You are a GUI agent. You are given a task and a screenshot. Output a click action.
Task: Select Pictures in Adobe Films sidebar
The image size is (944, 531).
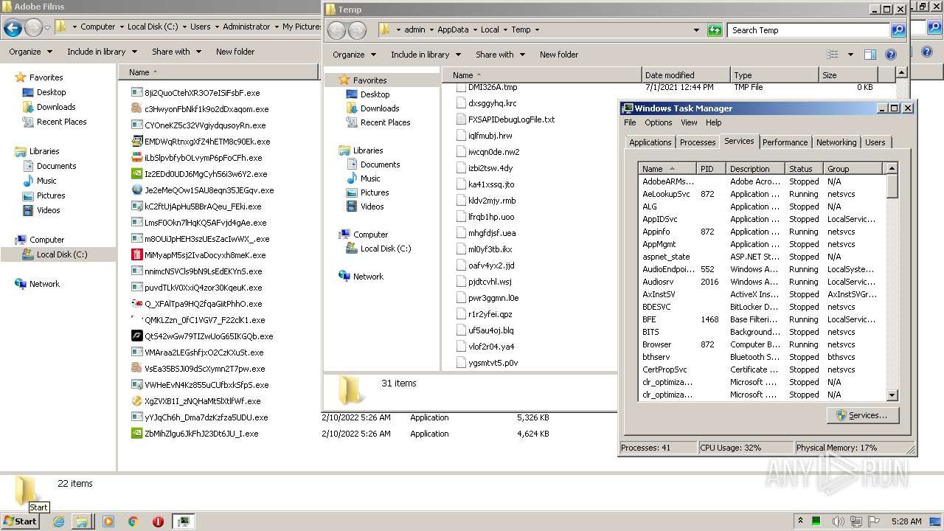click(51, 195)
